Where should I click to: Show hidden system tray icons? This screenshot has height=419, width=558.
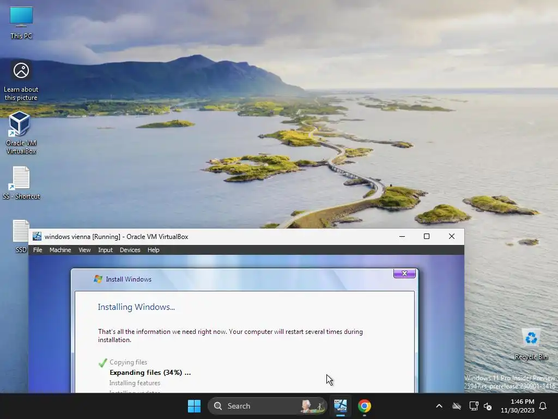pyautogui.click(x=439, y=406)
